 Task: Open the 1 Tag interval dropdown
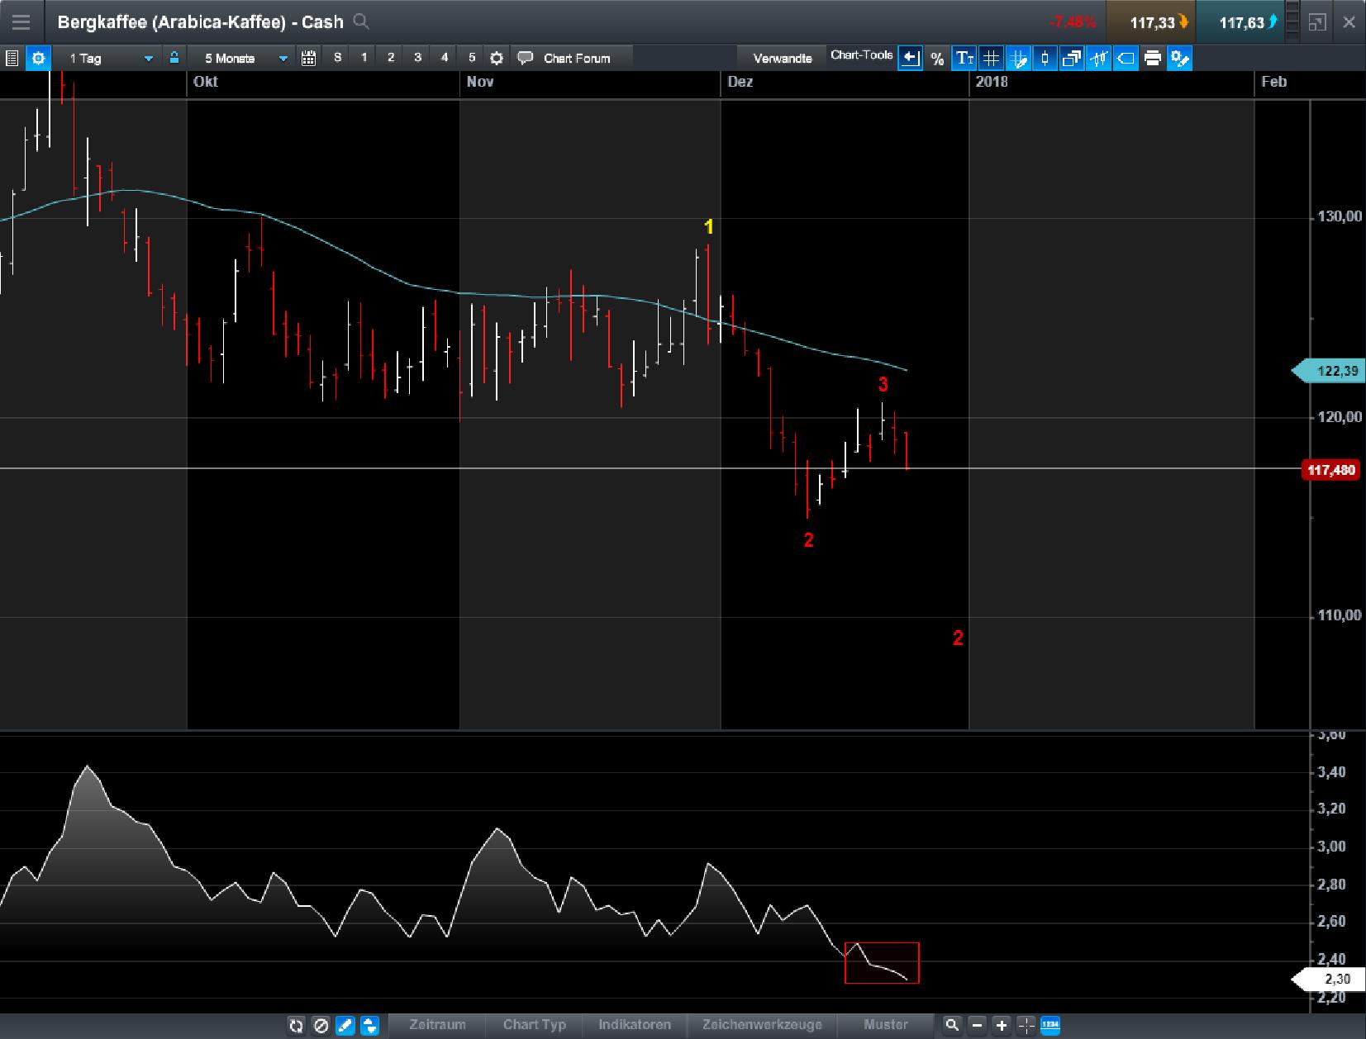[x=107, y=58]
